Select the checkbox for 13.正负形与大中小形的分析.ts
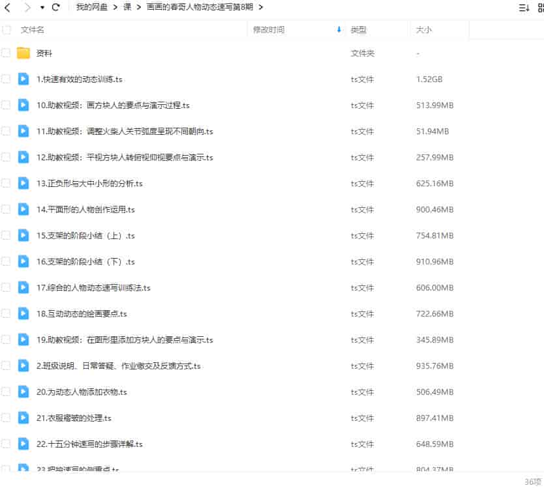The image size is (544, 488). pos(7,183)
